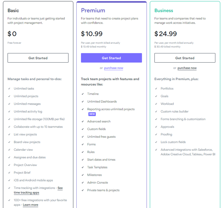Click the NEW badge under Reporting
The height and width of the screenshot is (208, 224).
tap(92, 114)
